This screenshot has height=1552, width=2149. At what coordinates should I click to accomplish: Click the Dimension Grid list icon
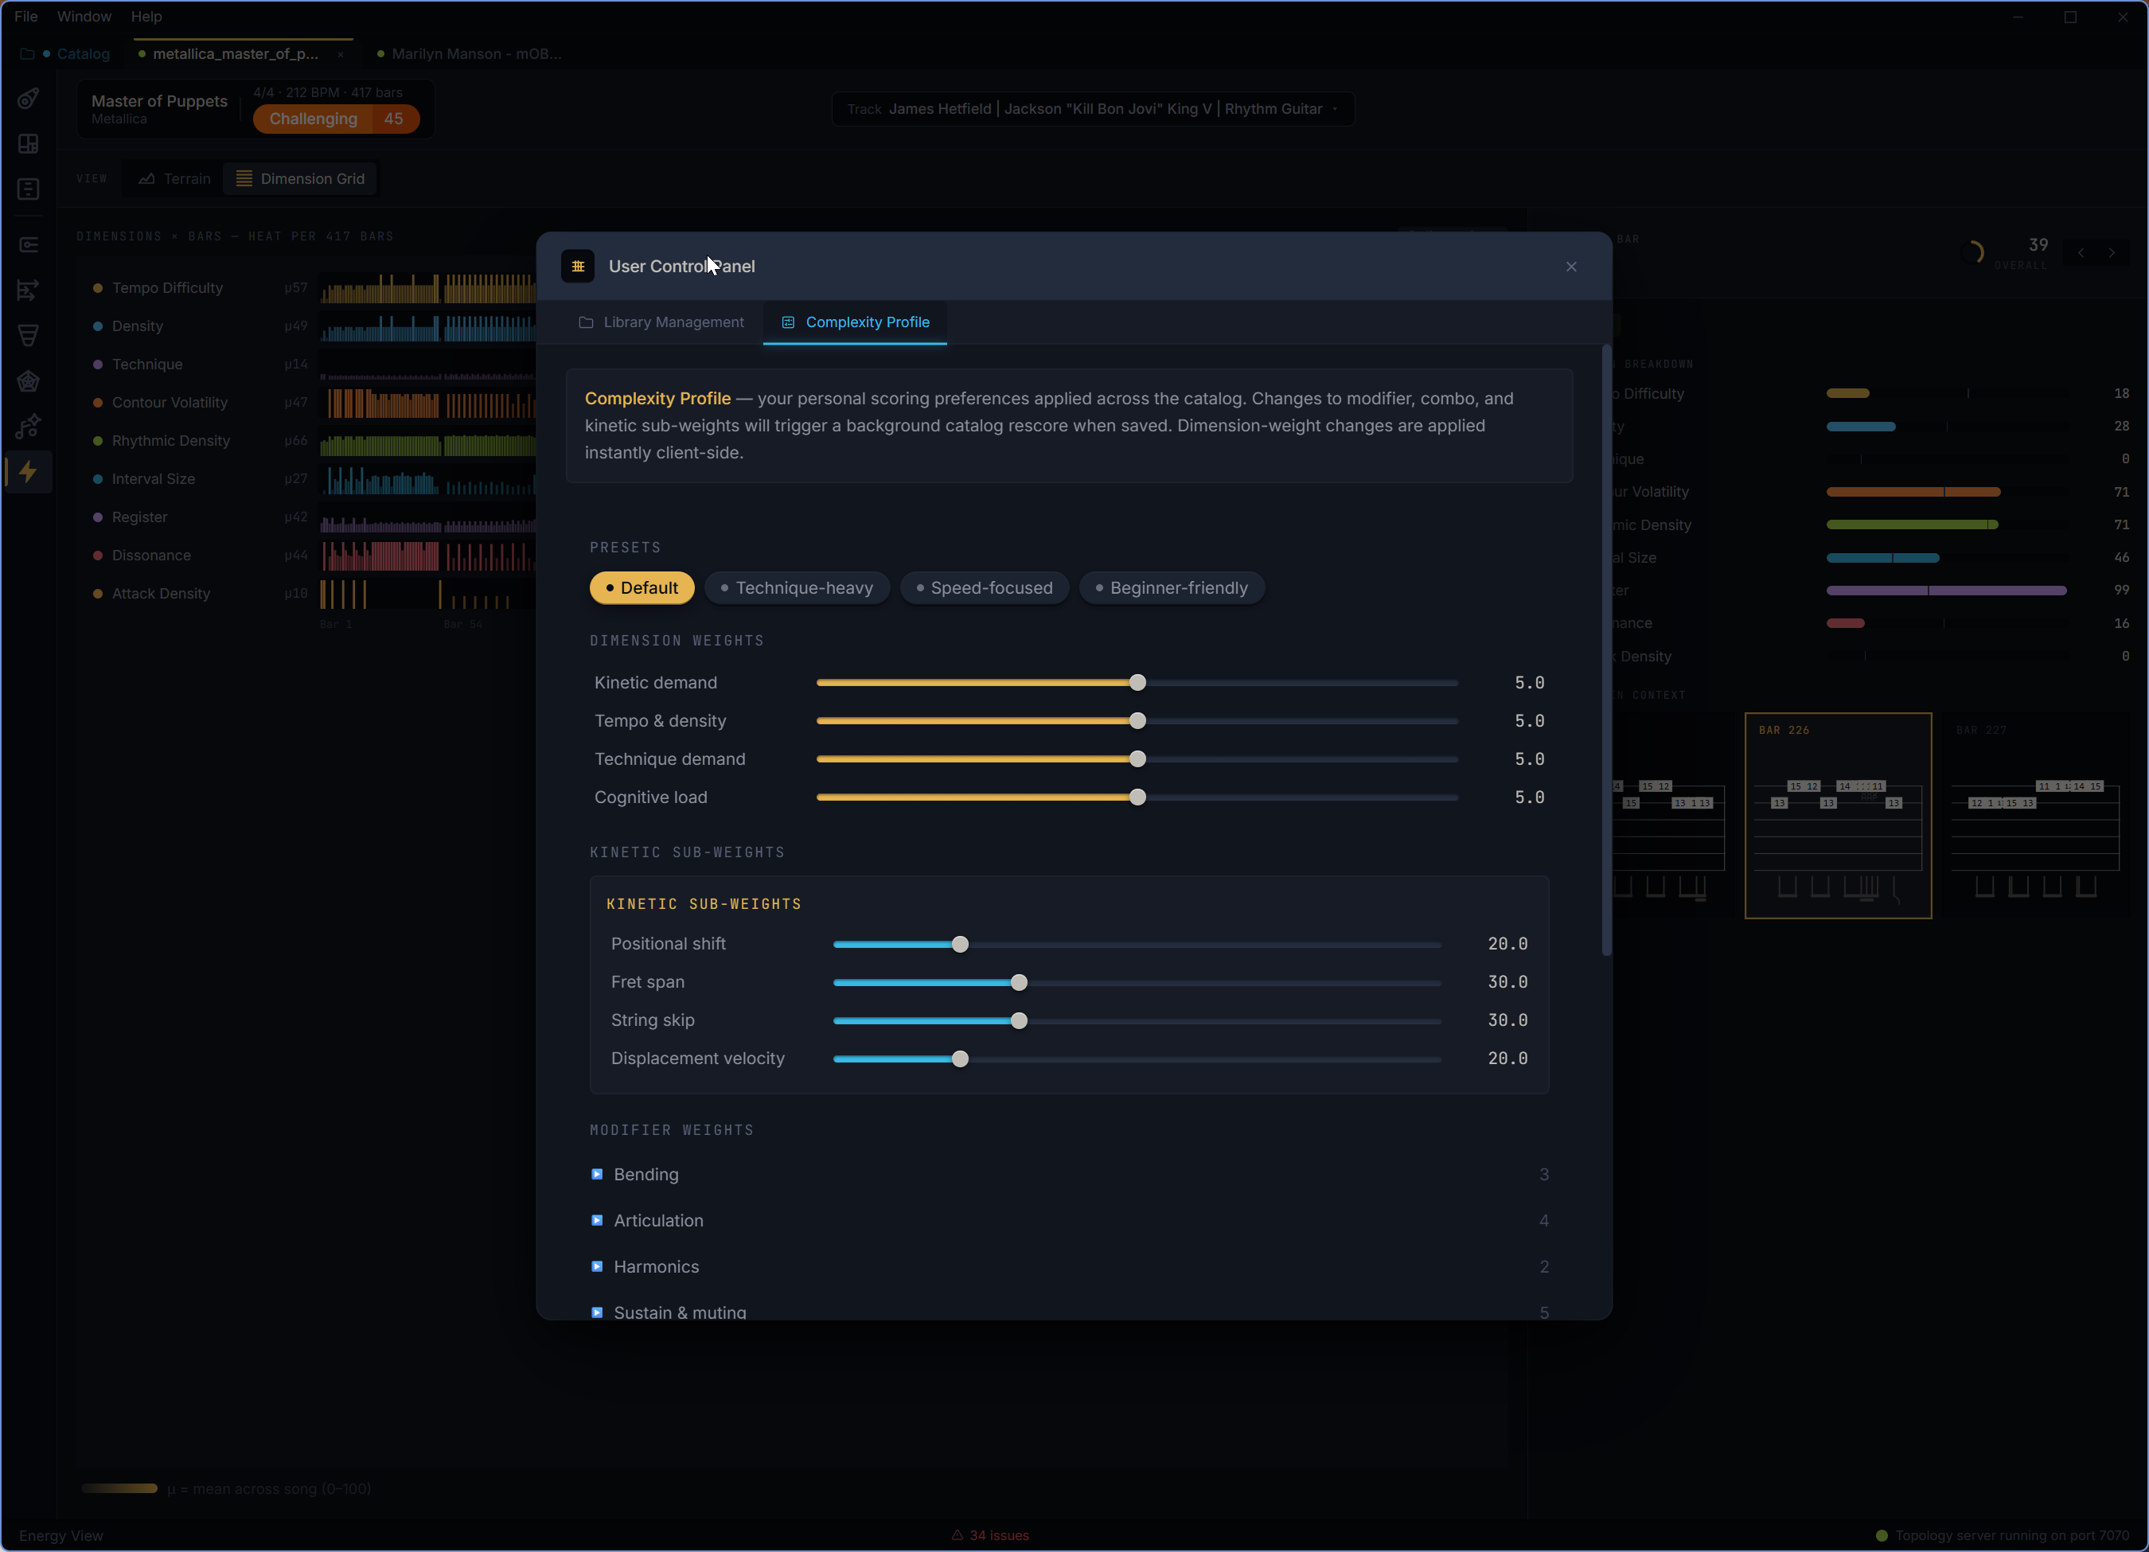tap(244, 179)
